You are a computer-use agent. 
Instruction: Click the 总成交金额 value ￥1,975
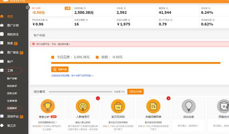pos(123,24)
